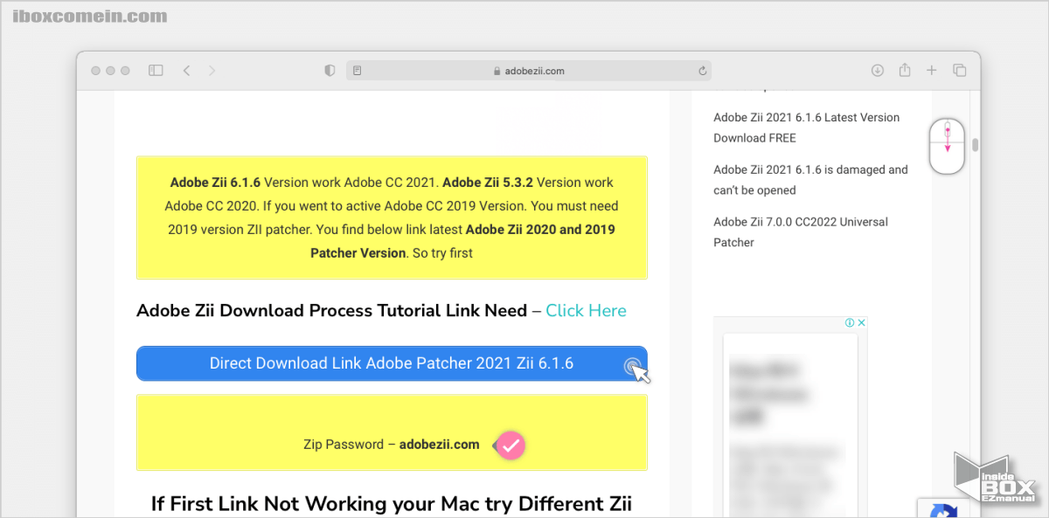Click 'If First Link Not Working' heading

[x=392, y=504]
